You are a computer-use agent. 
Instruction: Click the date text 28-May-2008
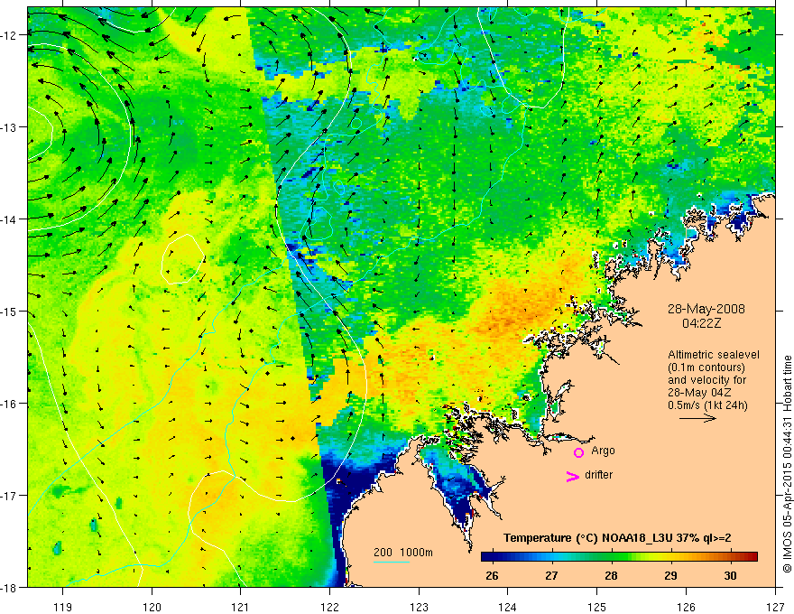(706, 309)
